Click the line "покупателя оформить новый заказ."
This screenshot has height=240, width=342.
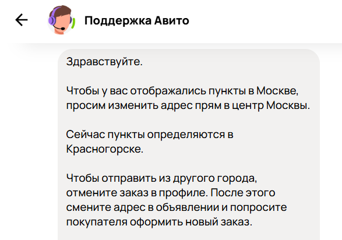tap(159, 222)
